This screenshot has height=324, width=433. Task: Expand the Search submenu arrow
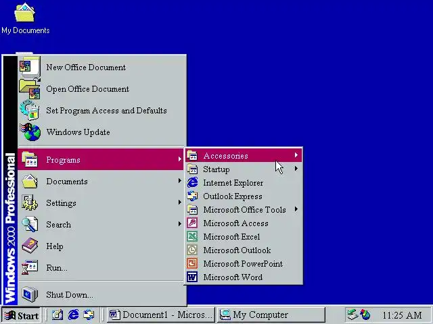tap(180, 224)
